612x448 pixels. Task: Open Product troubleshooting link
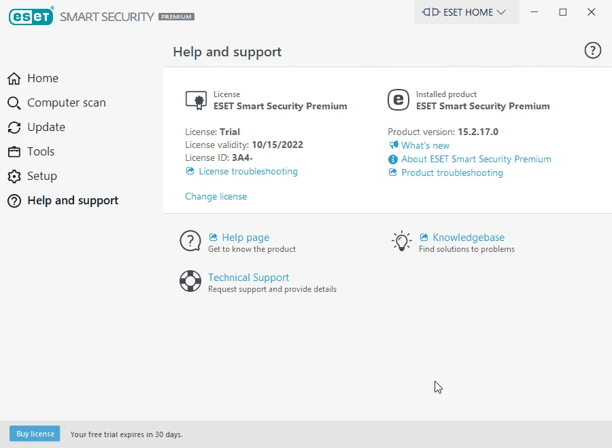(x=452, y=172)
